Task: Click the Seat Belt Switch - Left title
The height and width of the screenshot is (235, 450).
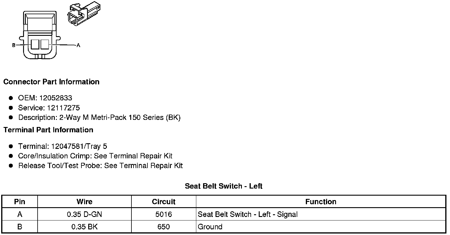Action: tap(224, 186)
